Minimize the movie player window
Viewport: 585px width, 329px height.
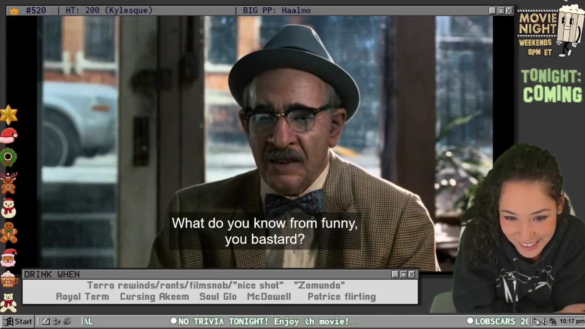pos(492,11)
